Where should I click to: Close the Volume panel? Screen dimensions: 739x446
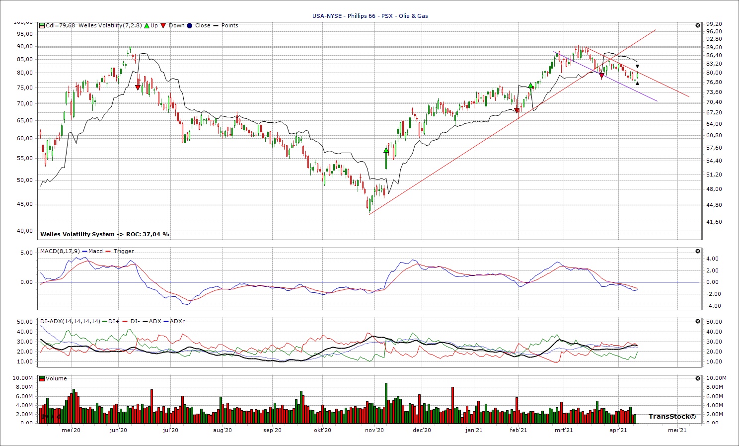698,378
